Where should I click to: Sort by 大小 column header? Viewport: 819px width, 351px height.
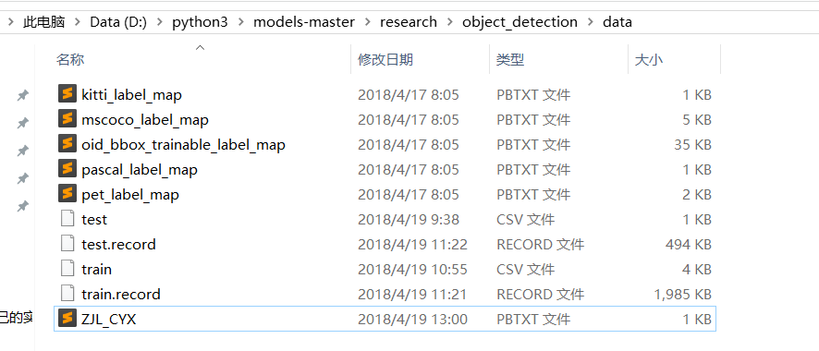click(649, 59)
